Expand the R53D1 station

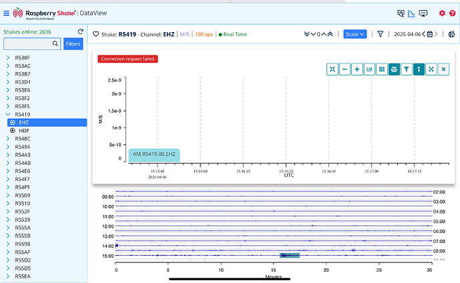point(8,82)
